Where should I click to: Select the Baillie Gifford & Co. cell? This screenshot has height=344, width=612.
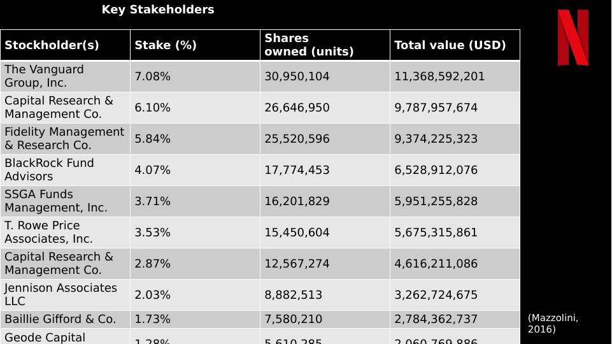click(x=60, y=319)
